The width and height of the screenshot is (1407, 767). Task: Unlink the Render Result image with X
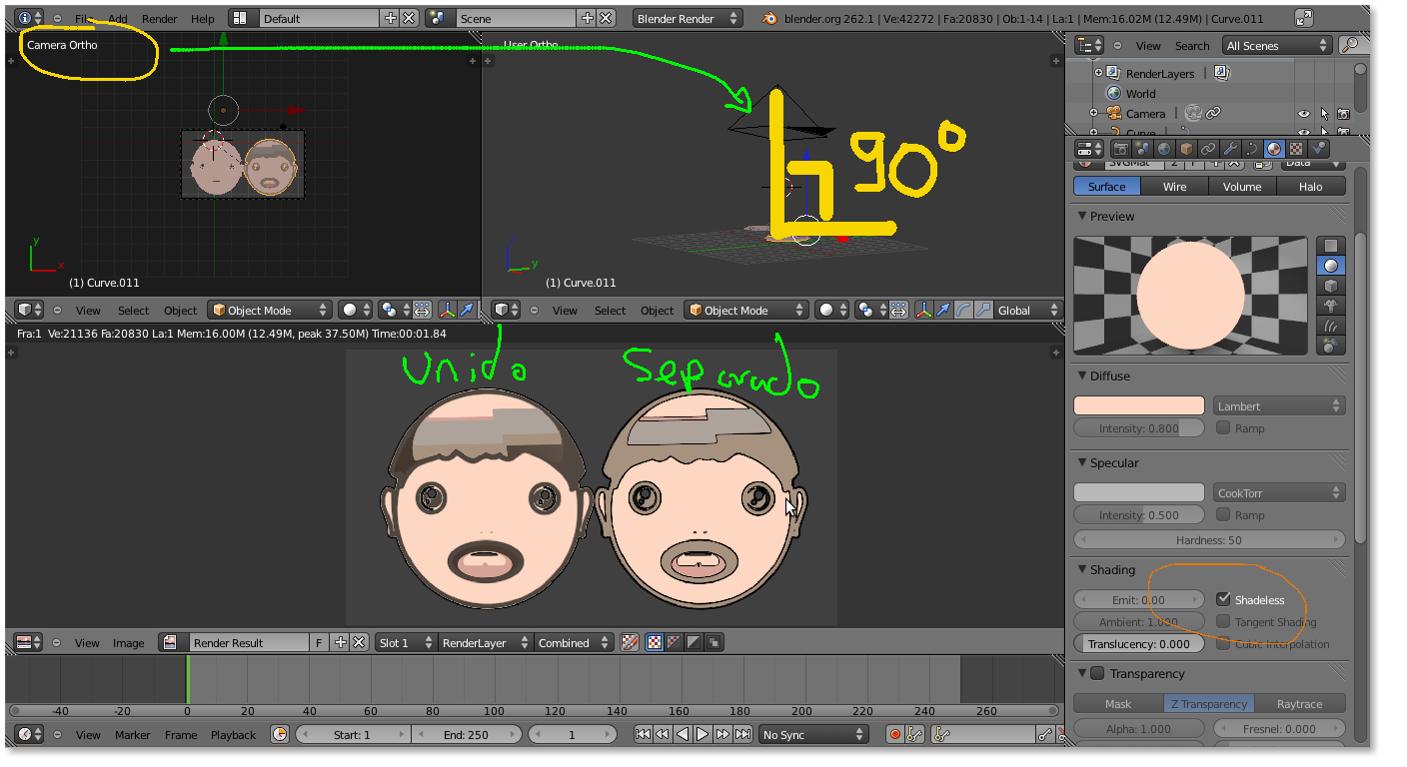(359, 643)
